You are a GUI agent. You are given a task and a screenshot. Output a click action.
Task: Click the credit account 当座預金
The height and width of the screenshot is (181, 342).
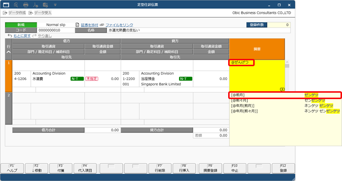(148, 78)
